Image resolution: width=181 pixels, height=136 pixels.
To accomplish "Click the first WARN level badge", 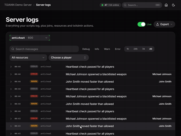I will [34, 81].
